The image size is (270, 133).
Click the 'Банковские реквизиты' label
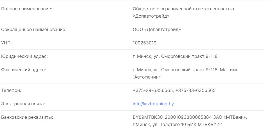pos(27,117)
